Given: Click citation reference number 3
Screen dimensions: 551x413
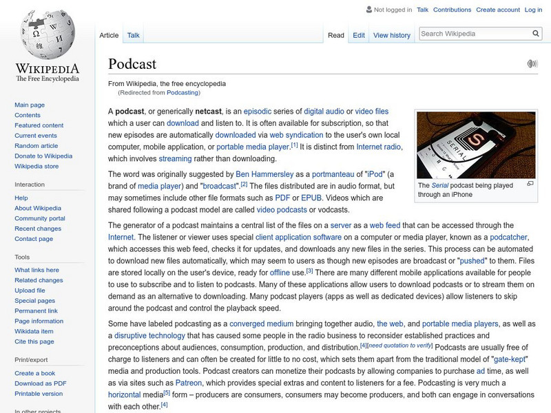Looking at the screenshot, I should pyautogui.click(x=309, y=271).
